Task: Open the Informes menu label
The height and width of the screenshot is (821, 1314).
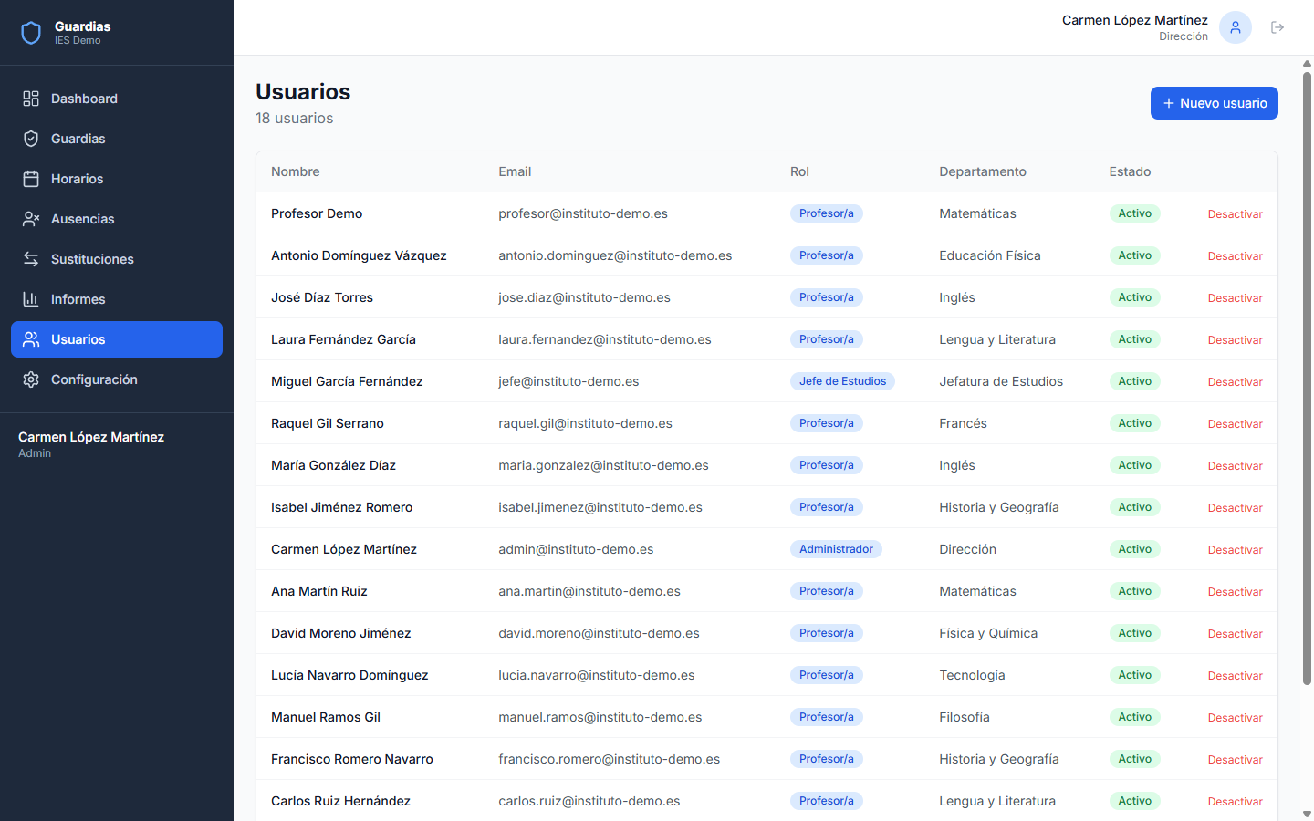Action: pyautogui.click(x=78, y=299)
